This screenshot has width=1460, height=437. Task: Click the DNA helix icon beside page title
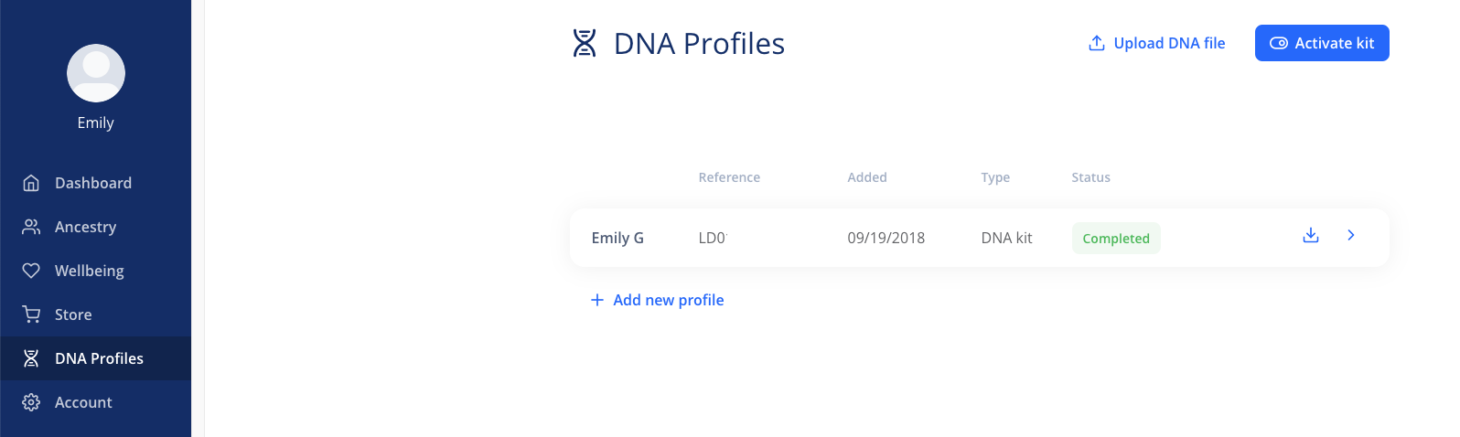[x=585, y=43]
